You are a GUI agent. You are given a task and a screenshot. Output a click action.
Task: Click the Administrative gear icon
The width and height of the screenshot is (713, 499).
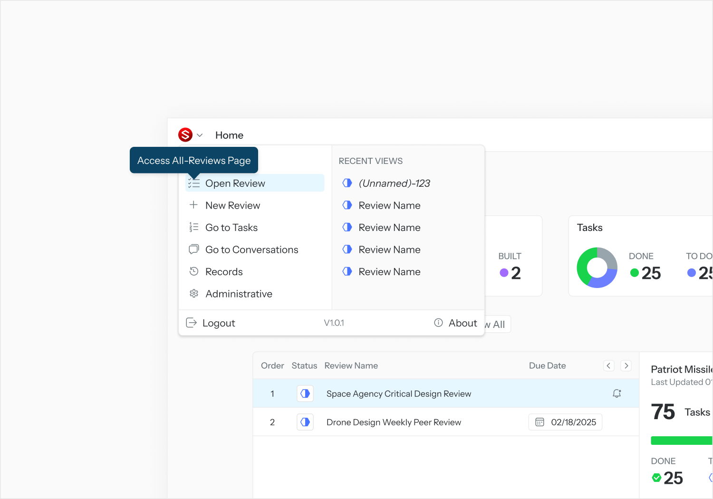pyautogui.click(x=194, y=294)
